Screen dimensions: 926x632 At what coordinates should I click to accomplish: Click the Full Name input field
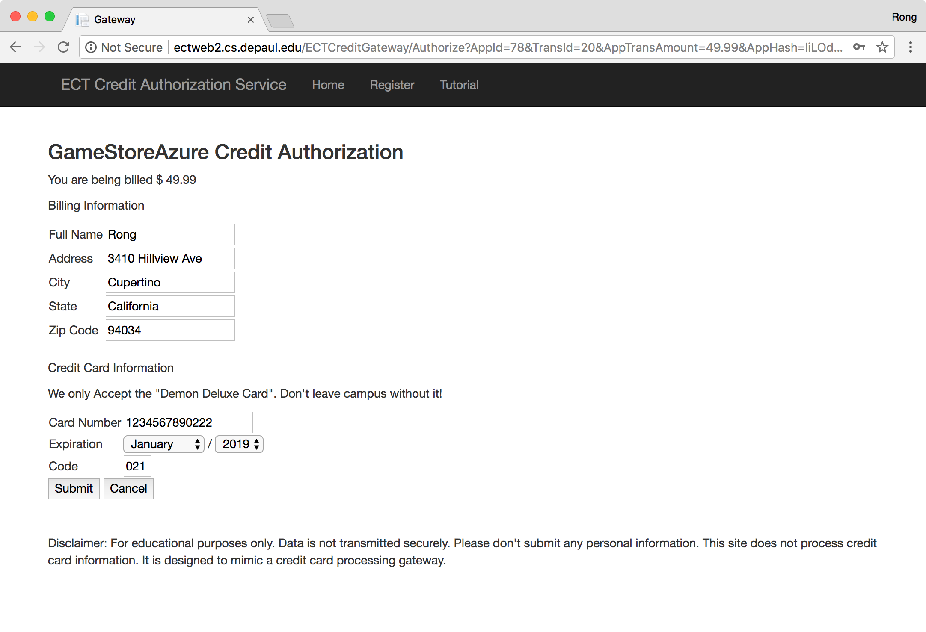170,234
